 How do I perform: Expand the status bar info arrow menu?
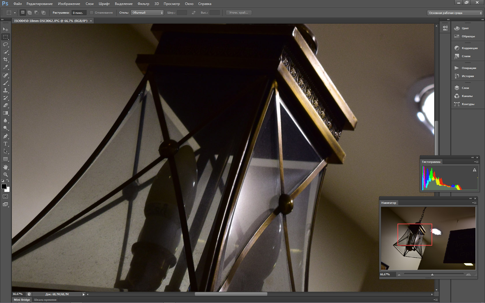pyautogui.click(x=83, y=294)
